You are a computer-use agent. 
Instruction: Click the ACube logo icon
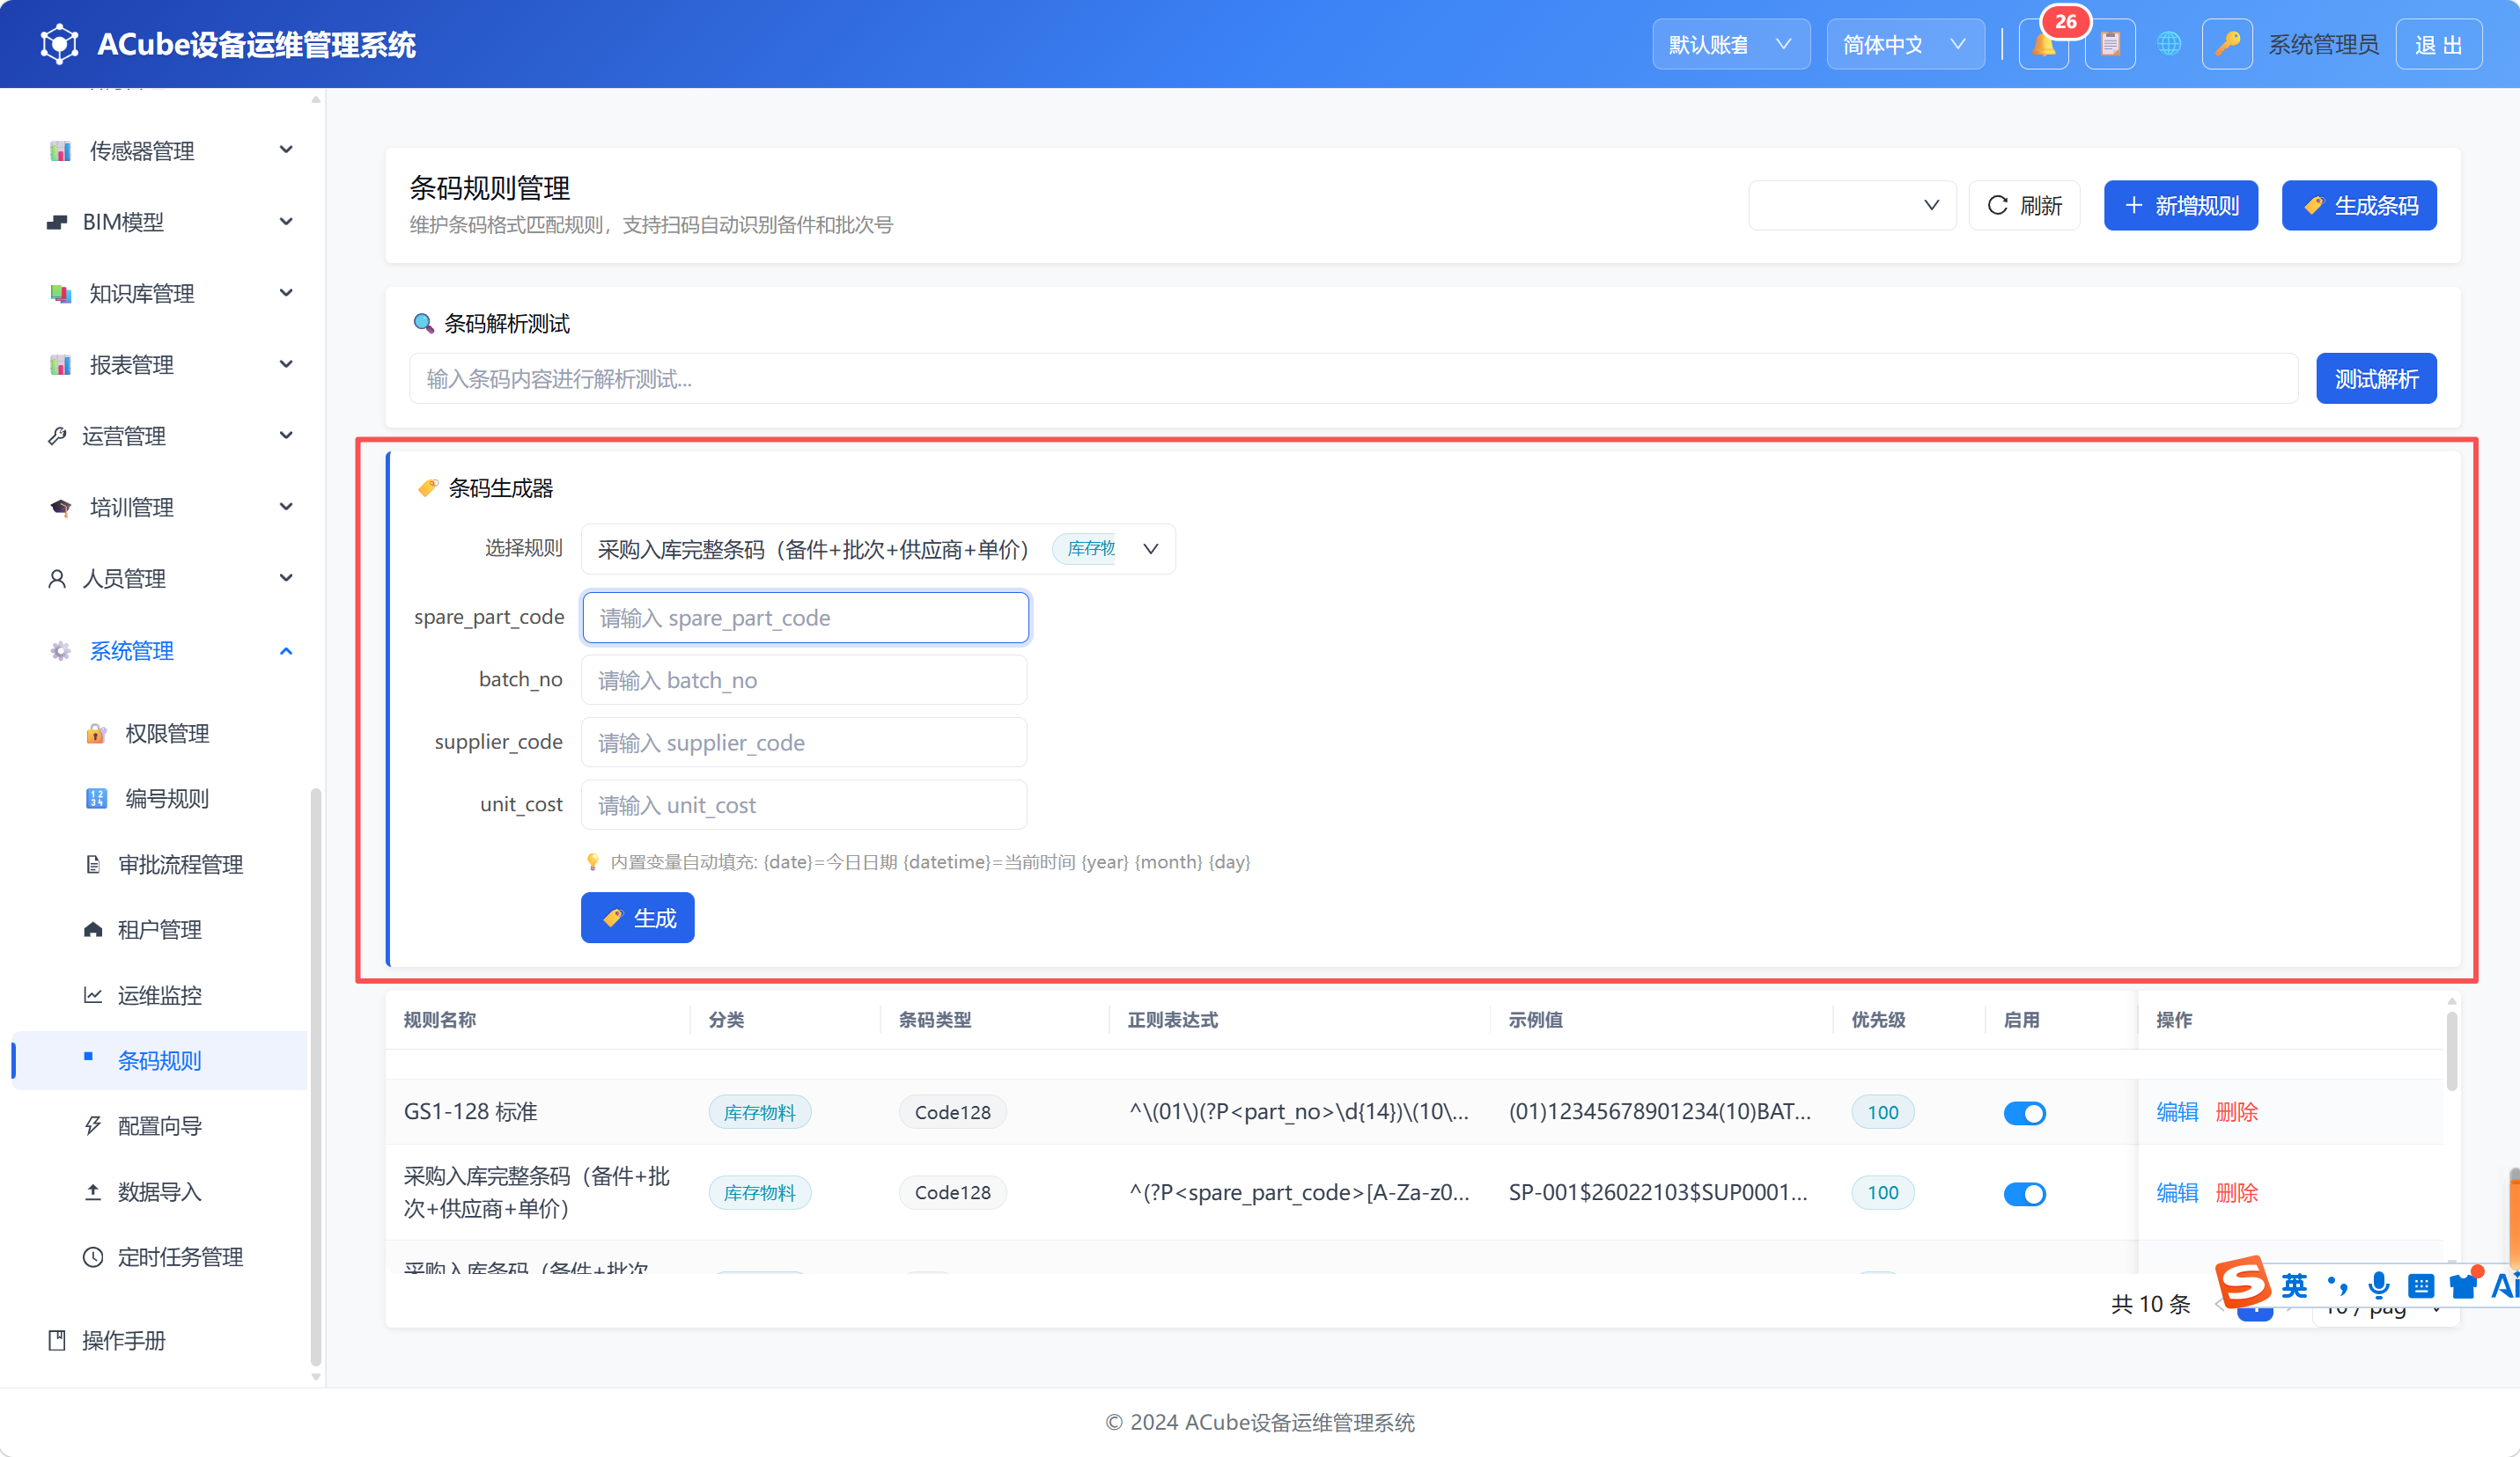tap(59, 44)
